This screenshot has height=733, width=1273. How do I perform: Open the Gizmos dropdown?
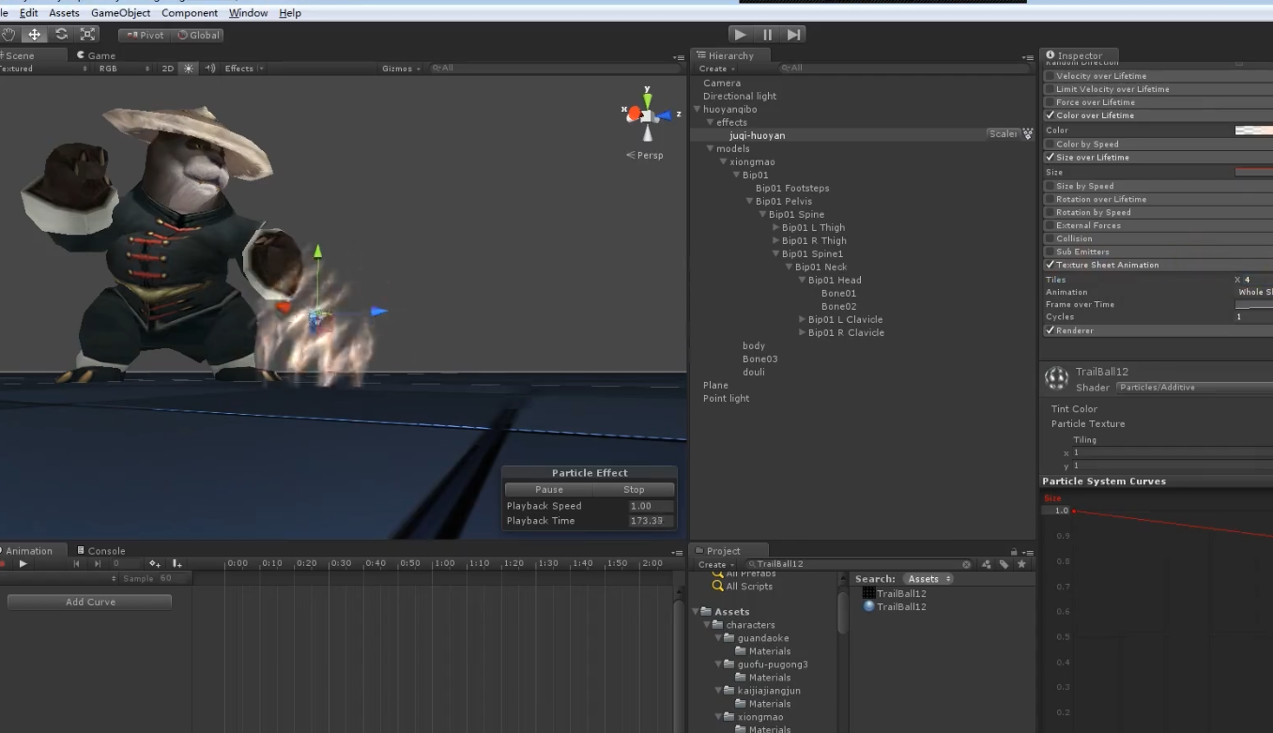[400, 69]
